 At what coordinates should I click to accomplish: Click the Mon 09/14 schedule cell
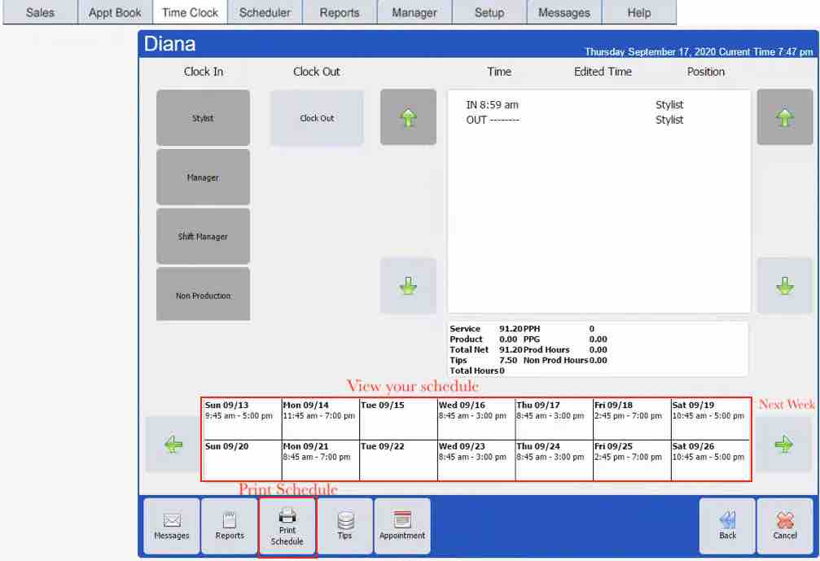coord(321,419)
